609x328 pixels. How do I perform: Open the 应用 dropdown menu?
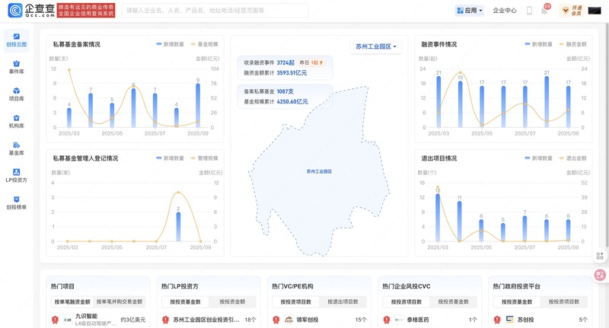click(x=470, y=11)
